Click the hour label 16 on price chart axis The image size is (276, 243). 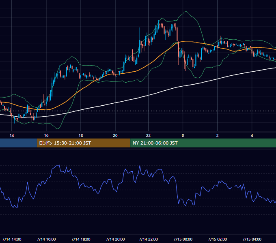[x=46, y=136]
